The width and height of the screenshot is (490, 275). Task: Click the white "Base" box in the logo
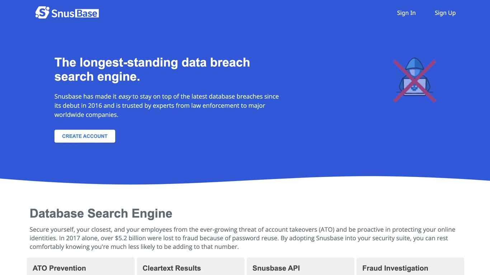[x=86, y=14]
